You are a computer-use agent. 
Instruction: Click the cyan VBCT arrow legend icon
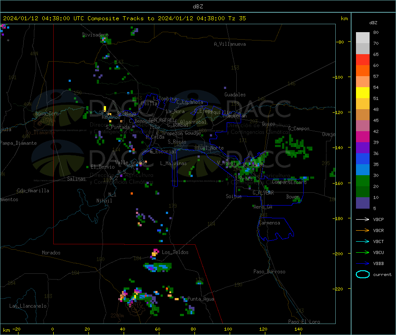coord(363,241)
